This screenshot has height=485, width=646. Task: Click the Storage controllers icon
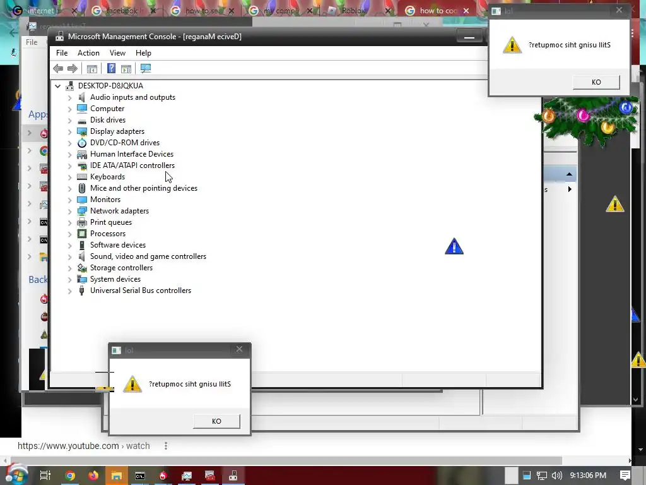(82, 268)
